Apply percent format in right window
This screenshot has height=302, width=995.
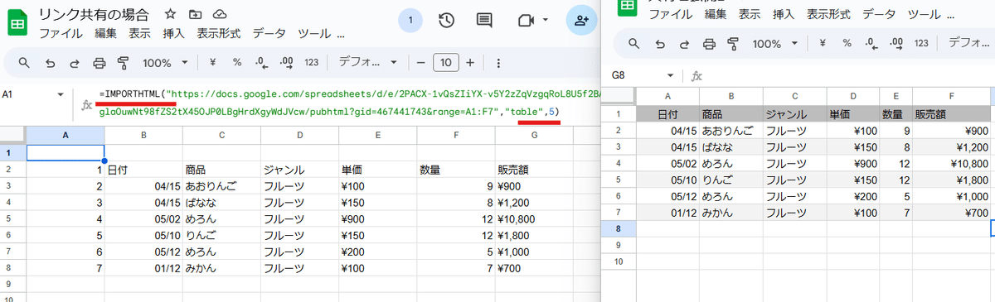pos(847,44)
